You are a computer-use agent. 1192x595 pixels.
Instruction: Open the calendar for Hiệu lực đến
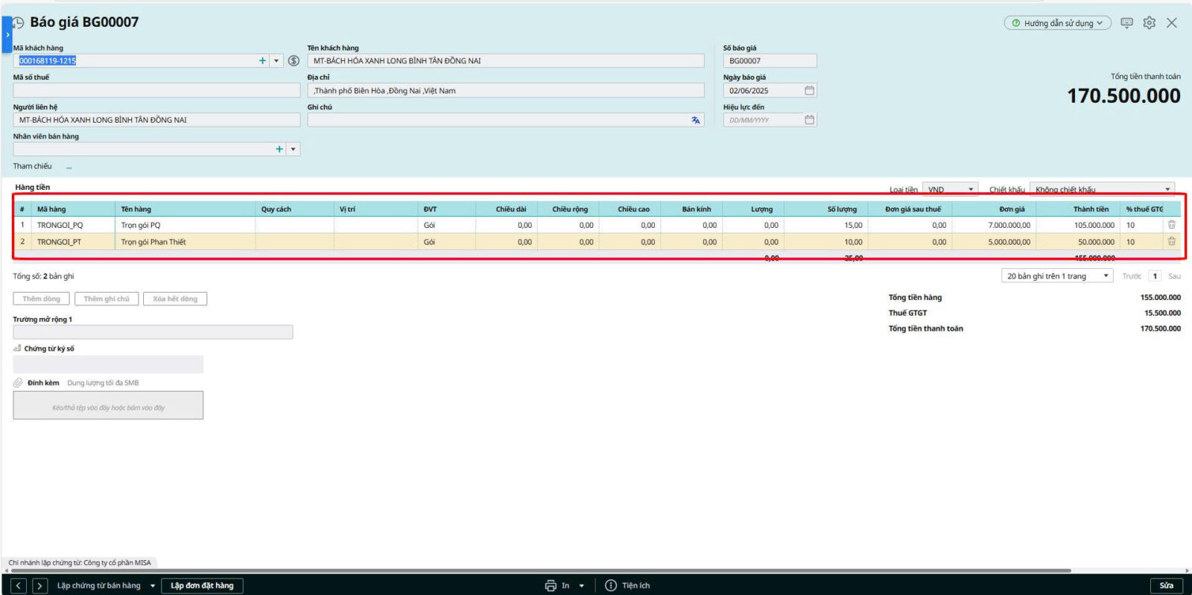pos(809,120)
